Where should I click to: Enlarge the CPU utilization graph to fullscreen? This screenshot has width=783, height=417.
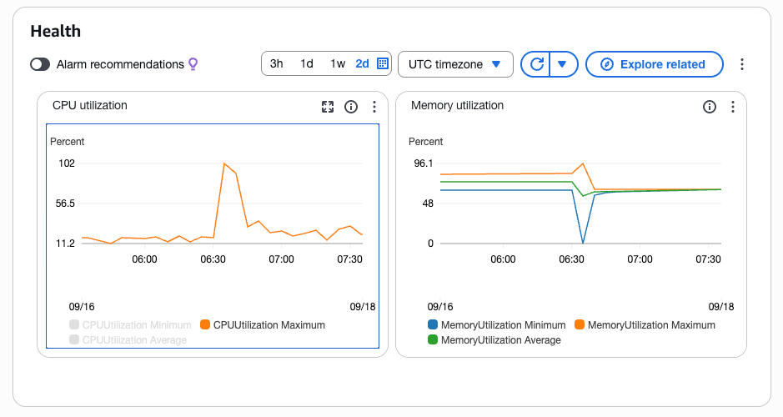point(328,107)
